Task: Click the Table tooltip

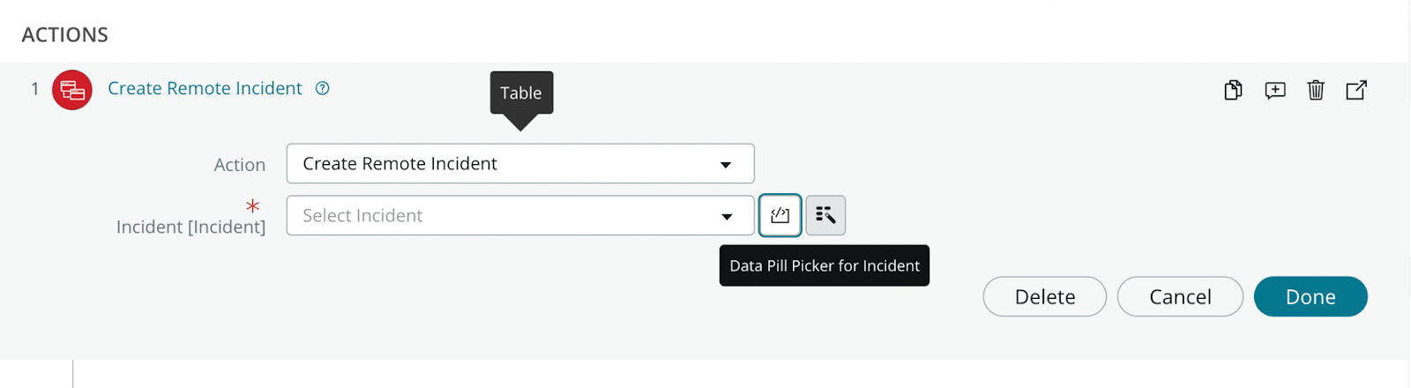Action: pos(521,93)
